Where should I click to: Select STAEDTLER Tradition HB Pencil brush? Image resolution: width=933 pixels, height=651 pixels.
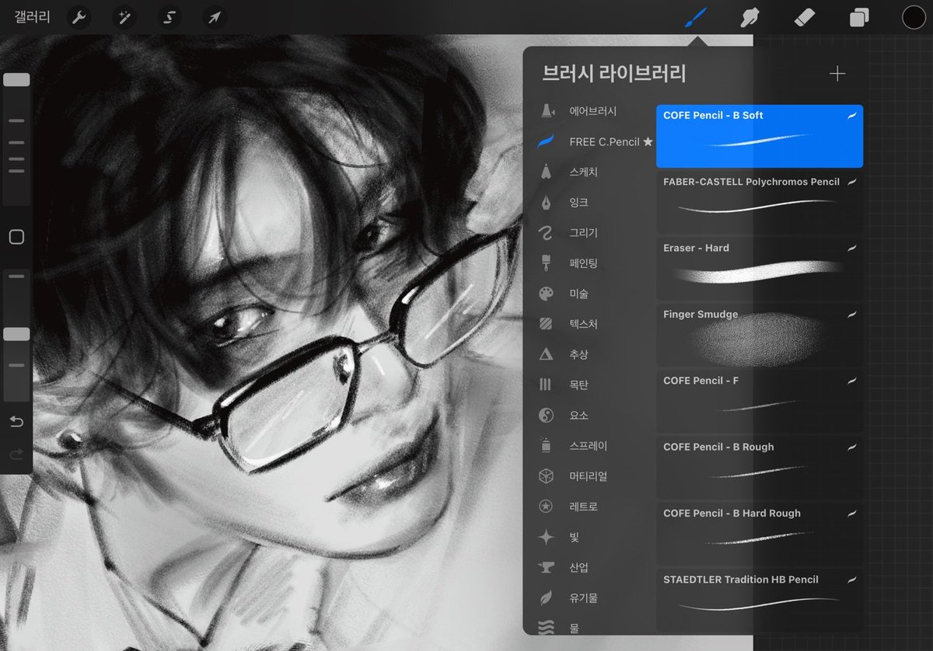[x=760, y=601]
